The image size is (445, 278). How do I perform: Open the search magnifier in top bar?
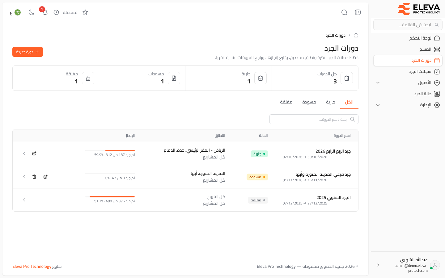344,12
